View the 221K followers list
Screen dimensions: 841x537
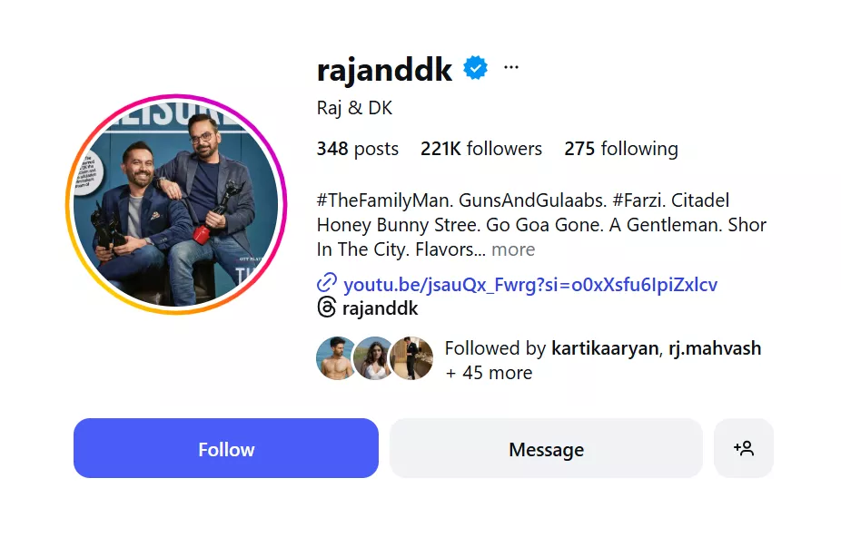pos(481,149)
